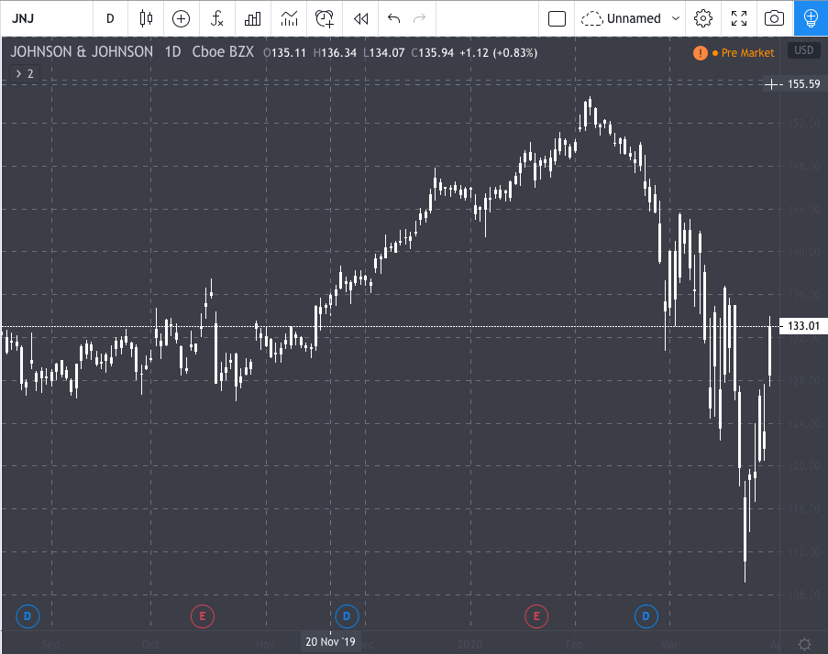Click the orange Pre Market status indicator
This screenshot has width=828, height=654.
734,53
